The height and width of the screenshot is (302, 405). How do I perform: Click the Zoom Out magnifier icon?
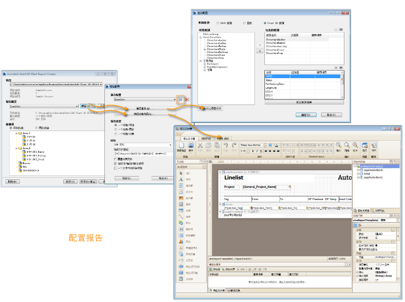338,145
